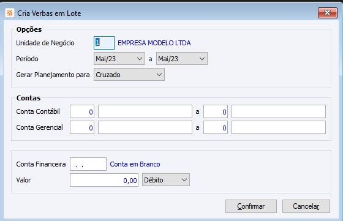Click the Conta Contábil label
The width and height of the screenshot is (343, 221).
coord(38,111)
